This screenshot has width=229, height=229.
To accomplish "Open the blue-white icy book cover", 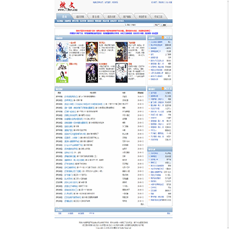I will pos(62,52).
